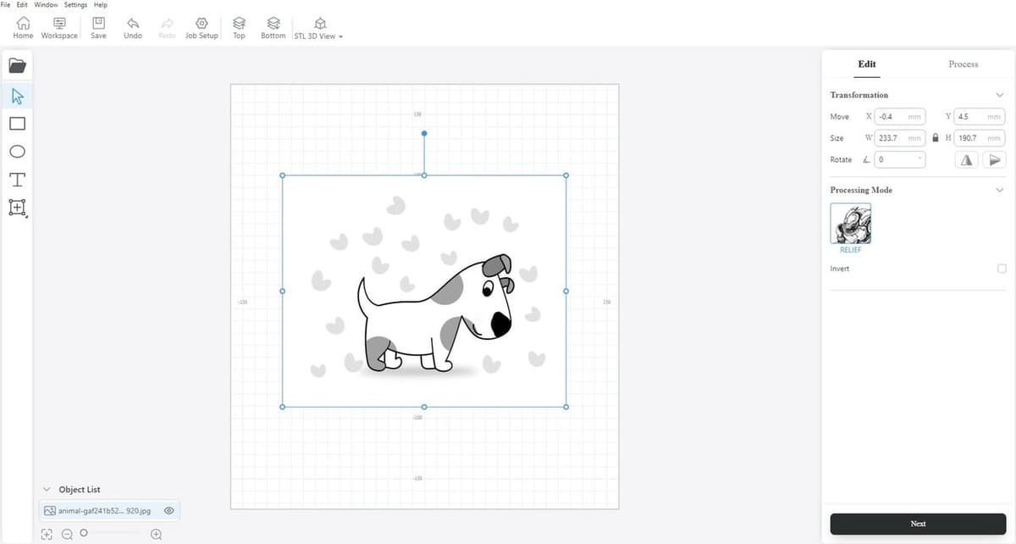Screen dimensions: 1016x544
Task: Open the Workspace view
Action: pyautogui.click(x=59, y=28)
